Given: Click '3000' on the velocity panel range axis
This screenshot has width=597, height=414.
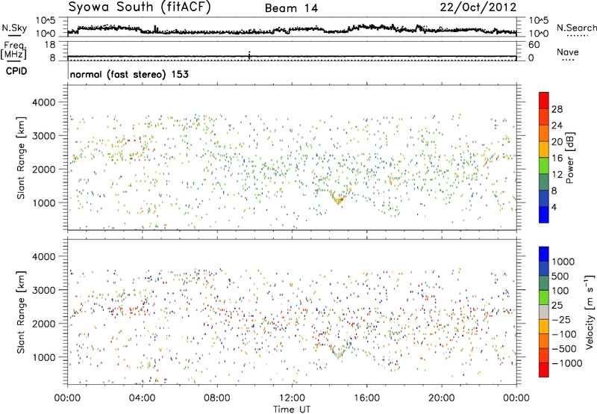Looking at the screenshot, I should [43, 290].
